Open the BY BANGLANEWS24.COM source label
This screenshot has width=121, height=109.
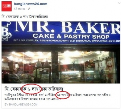(21, 104)
